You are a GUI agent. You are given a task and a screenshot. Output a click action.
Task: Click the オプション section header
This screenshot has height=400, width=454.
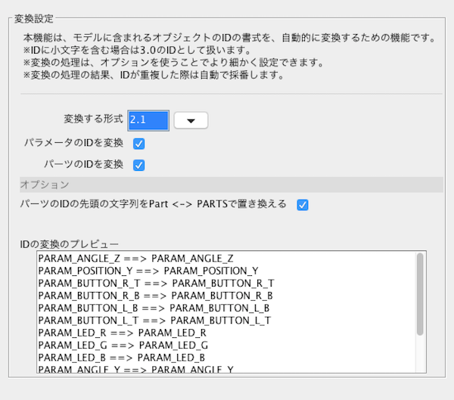coord(232,184)
